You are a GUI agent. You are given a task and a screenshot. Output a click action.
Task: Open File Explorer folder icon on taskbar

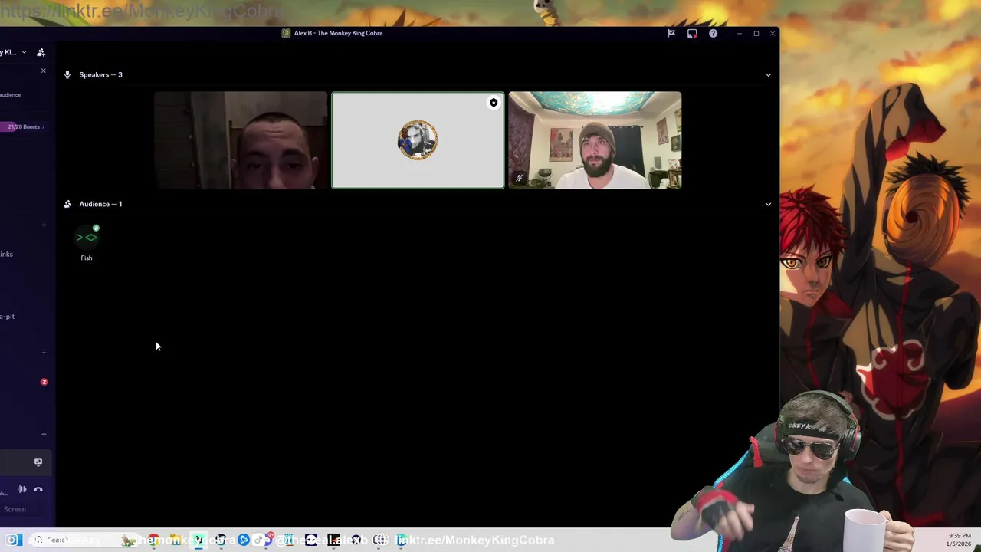[x=176, y=540]
